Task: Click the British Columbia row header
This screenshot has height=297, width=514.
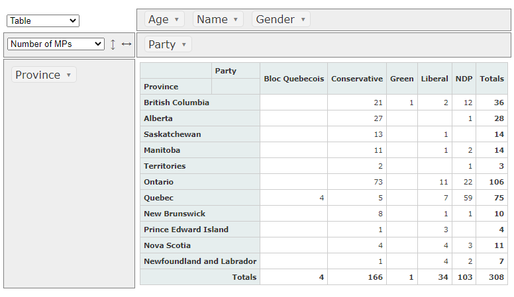Action: click(200, 103)
